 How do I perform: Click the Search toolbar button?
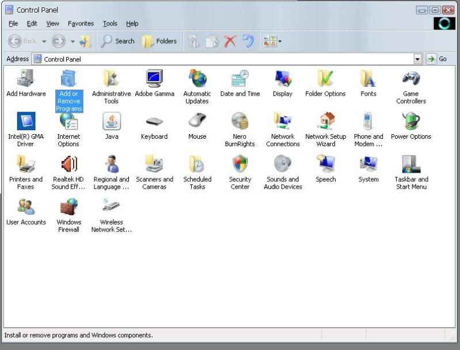pos(117,41)
